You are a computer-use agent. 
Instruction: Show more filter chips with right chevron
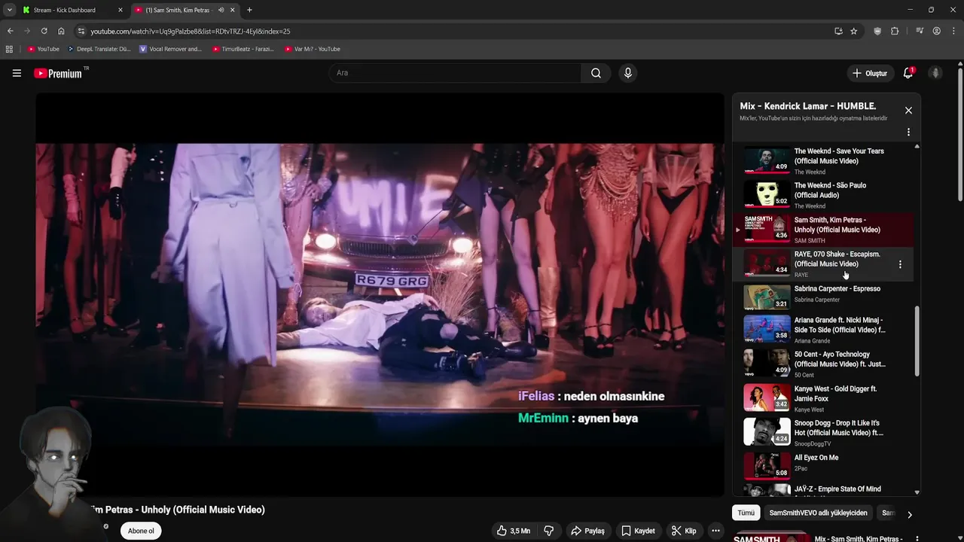coord(909,515)
